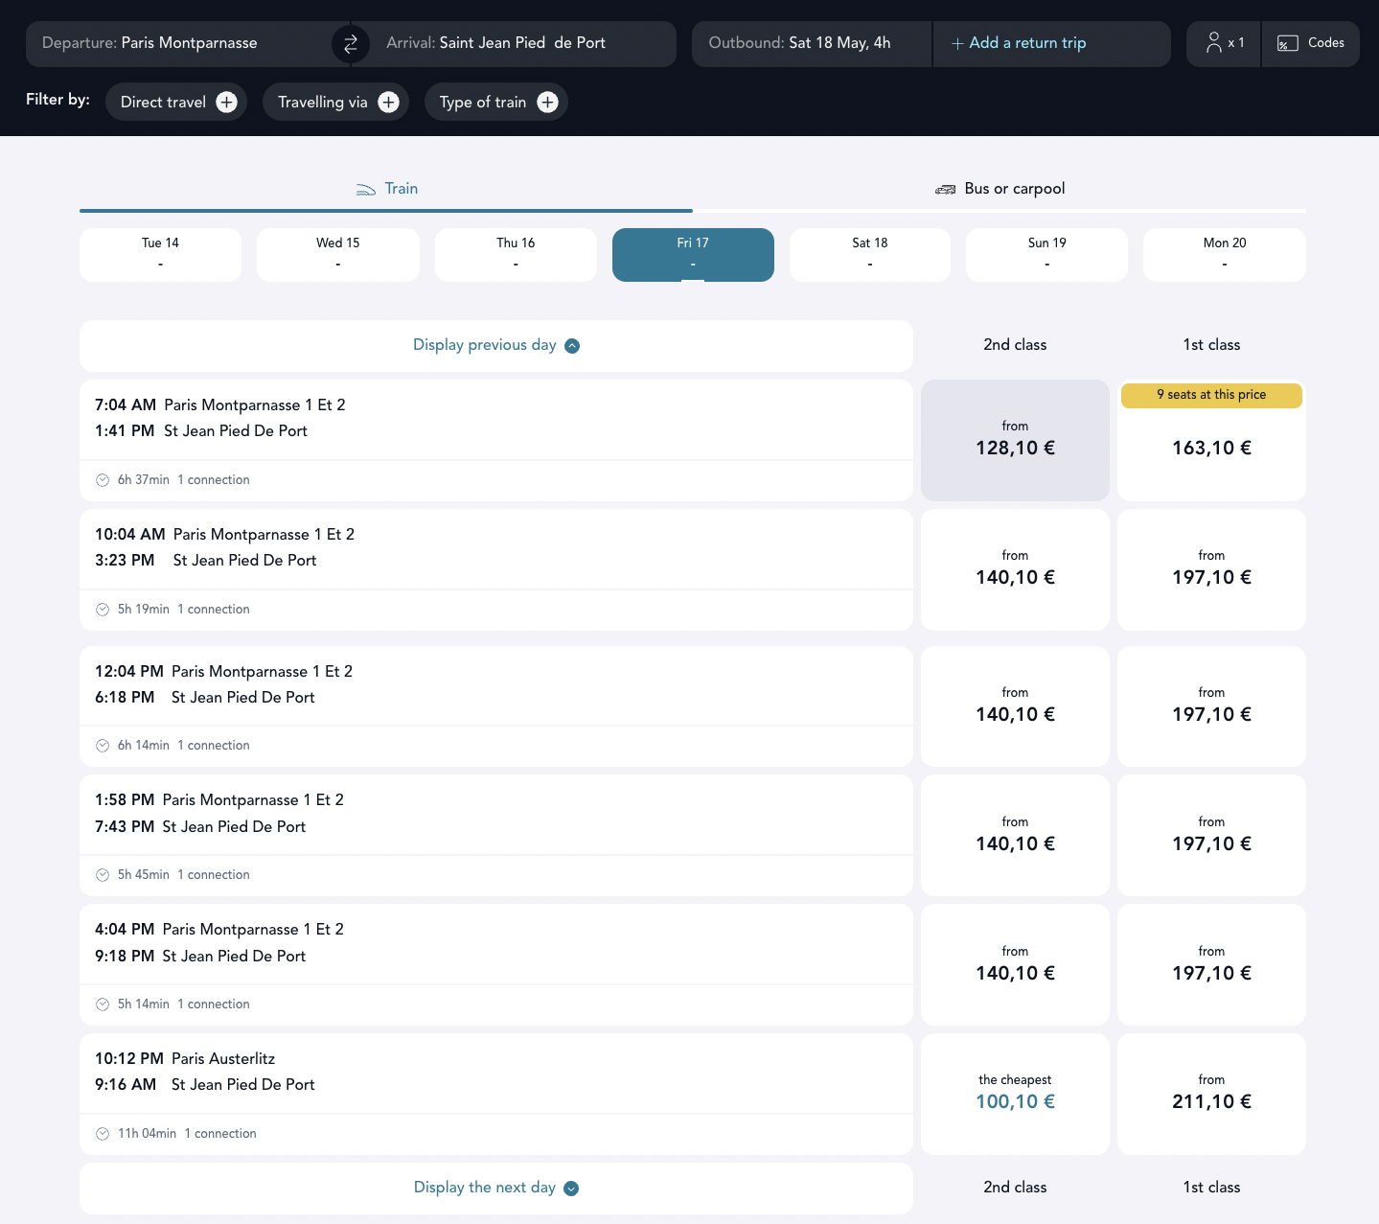Screen dimensions: 1379x1224
Task: Select the Sat 18 date tab
Action: [x=870, y=255]
